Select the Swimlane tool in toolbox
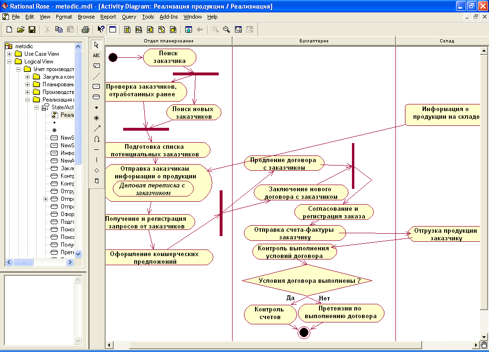This screenshot has width=489, height=352. click(96, 181)
